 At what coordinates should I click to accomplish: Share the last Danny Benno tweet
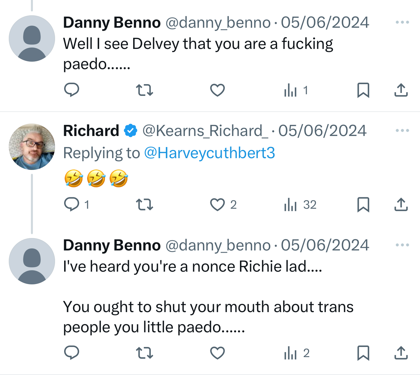[401, 353]
